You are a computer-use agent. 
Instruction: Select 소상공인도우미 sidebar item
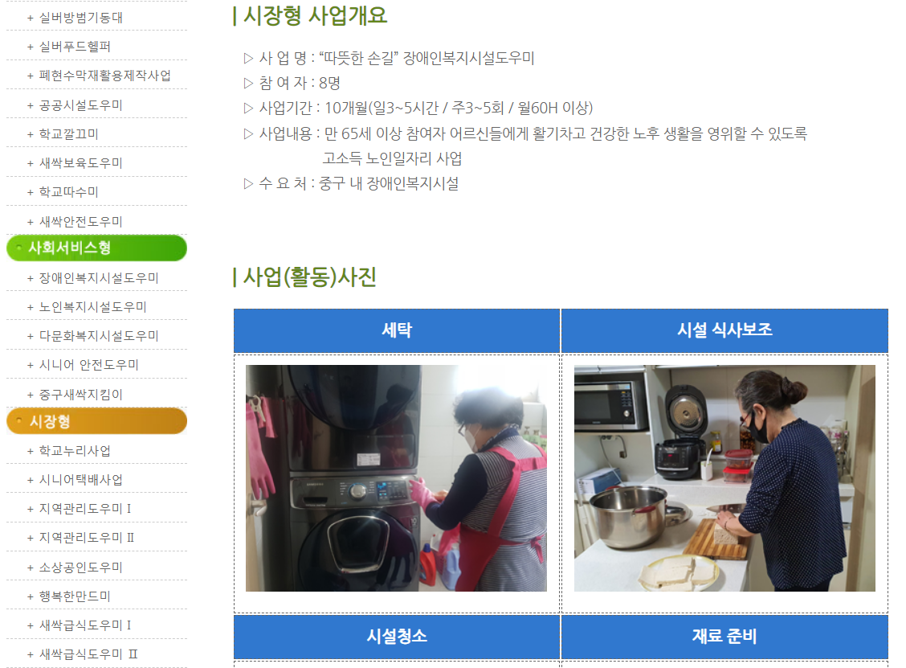click(x=81, y=568)
